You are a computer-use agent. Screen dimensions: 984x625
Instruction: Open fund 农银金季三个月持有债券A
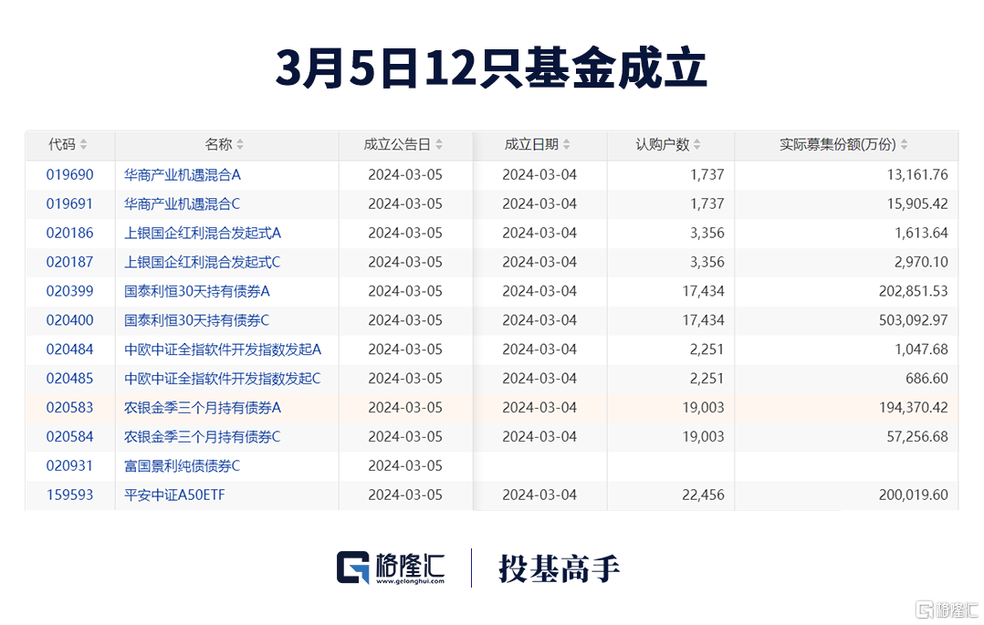tap(203, 408)
